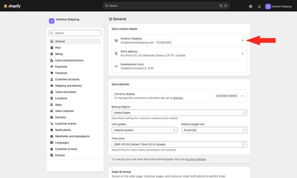
Task: Click the top Shopify search bar
Action: coord(166,6)
